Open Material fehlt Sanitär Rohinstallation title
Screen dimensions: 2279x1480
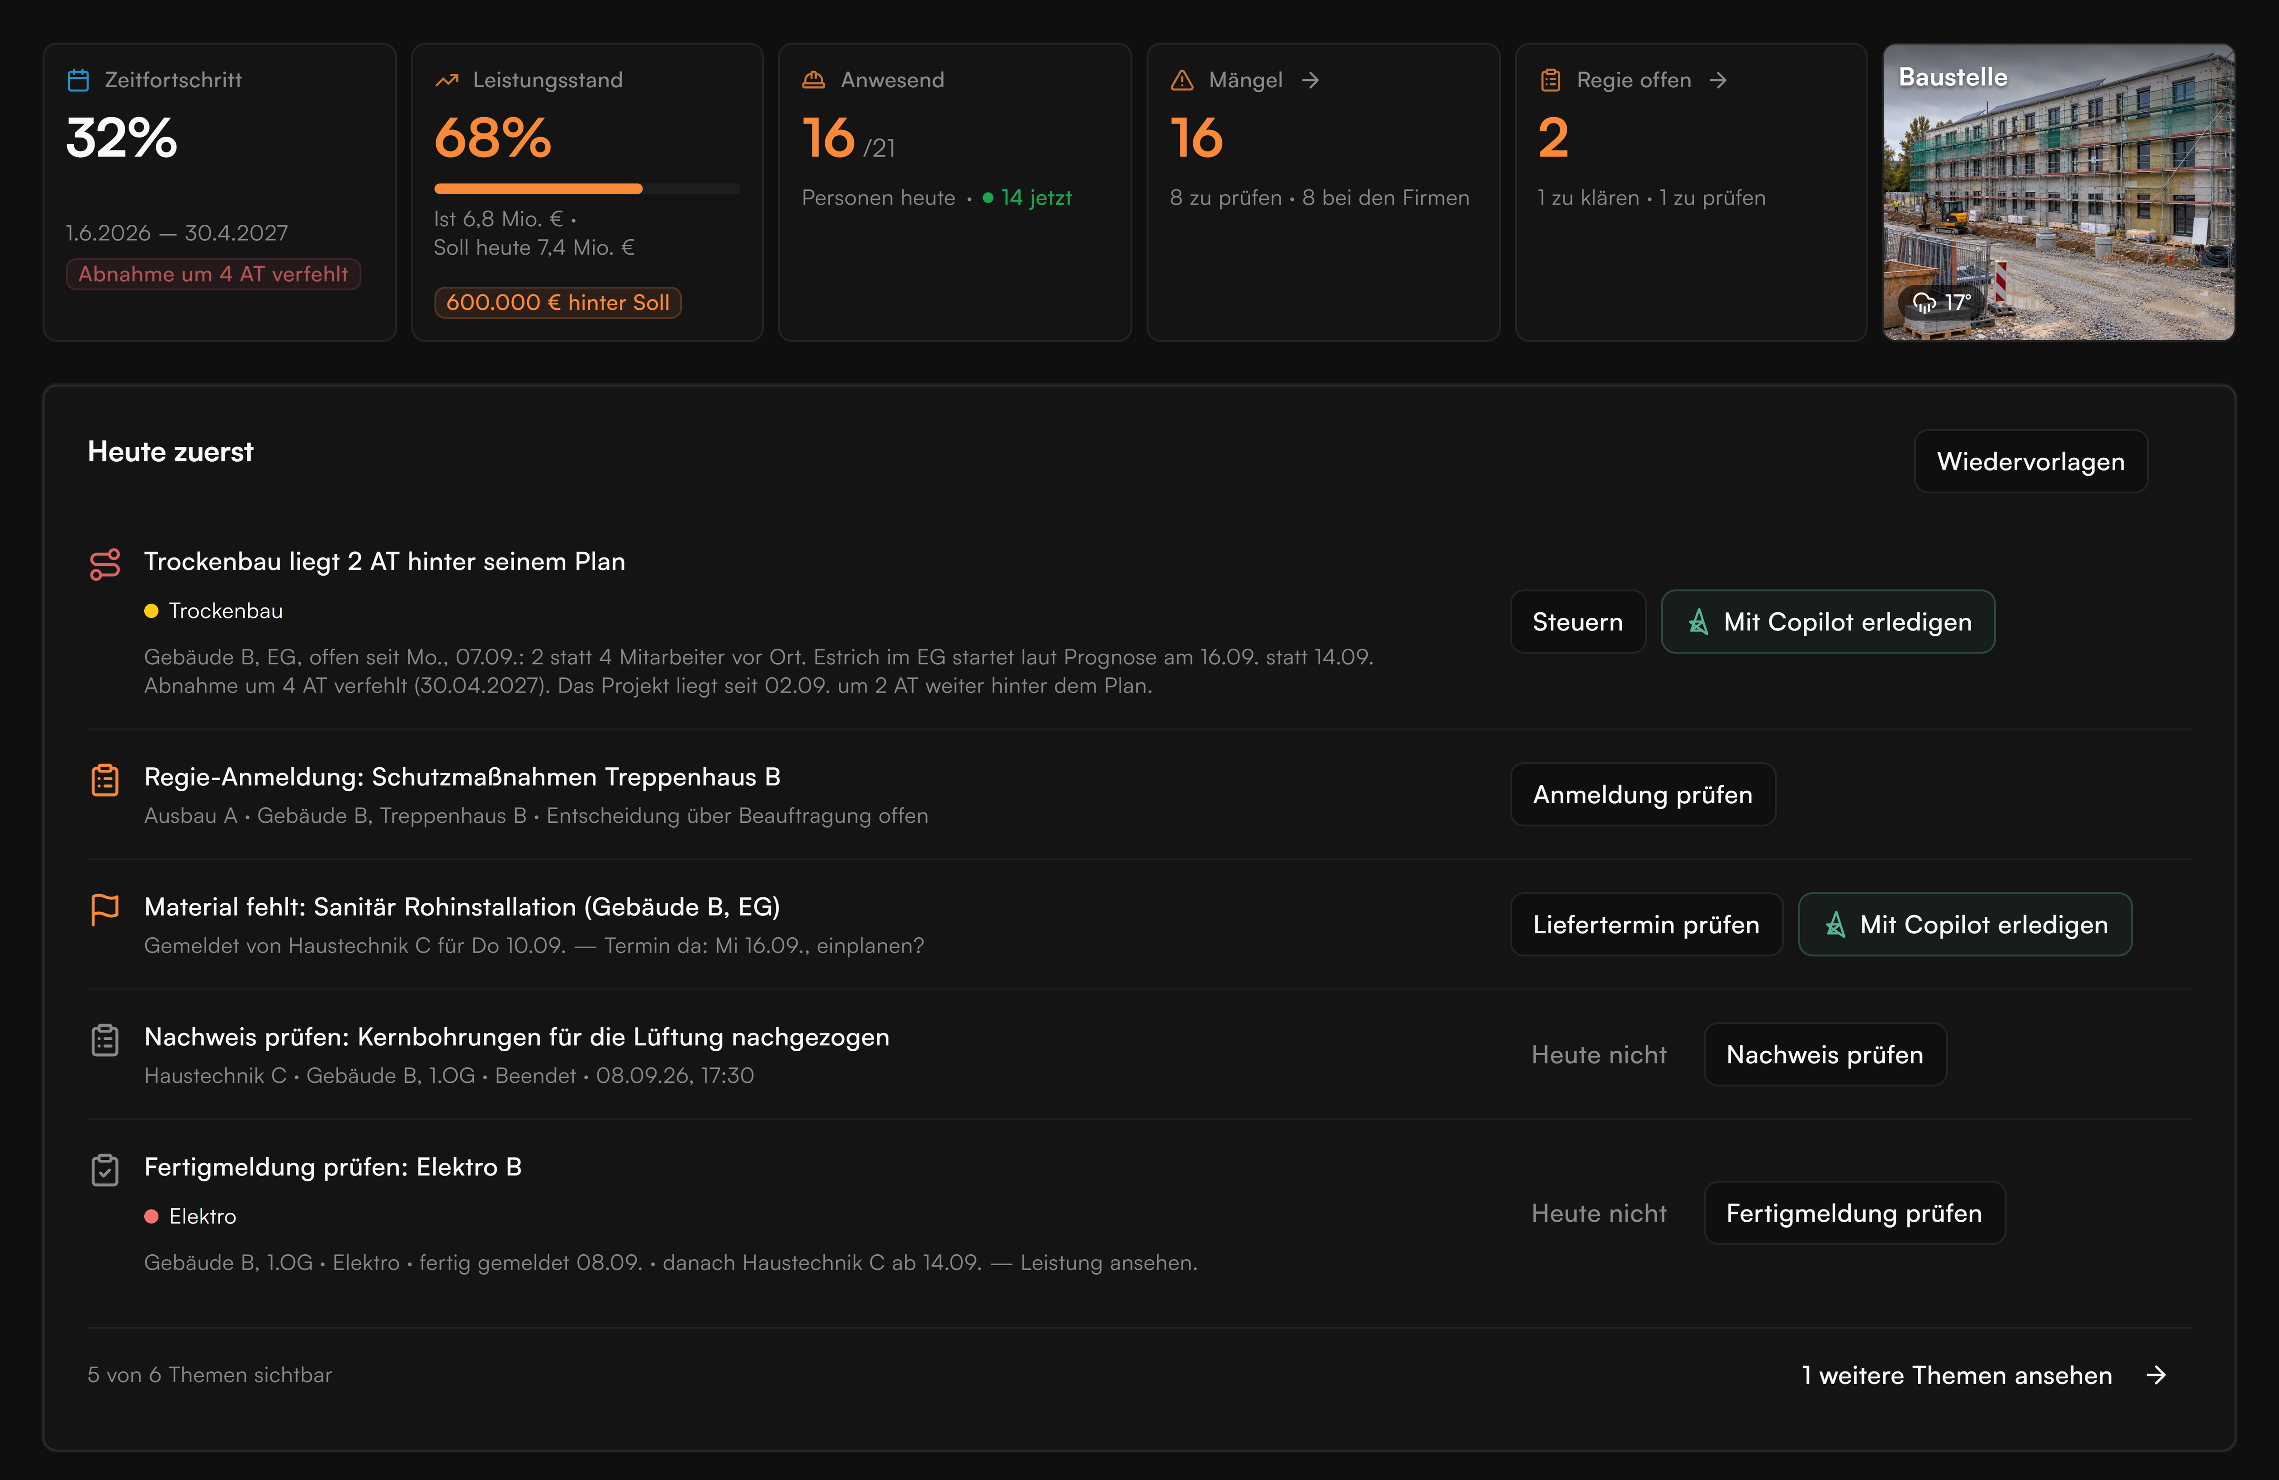click(463, 907)
